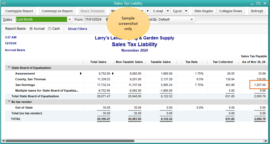Image resolution: width=270 pixels, height=144 pixels.
Task: Open the Sort By Default dropdown
Action: pyautogui.click(x=192, y=19)
